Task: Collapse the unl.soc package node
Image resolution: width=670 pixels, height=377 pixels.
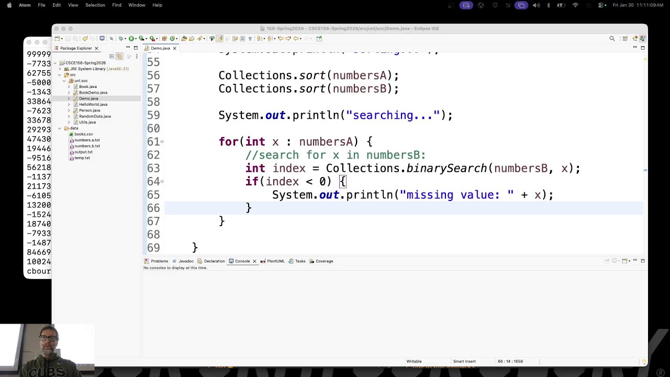Action: coord(64,81)
